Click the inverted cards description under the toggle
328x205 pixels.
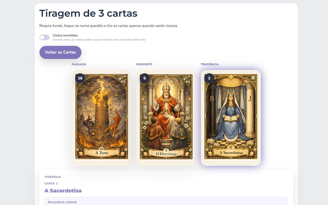pos(99,40)
